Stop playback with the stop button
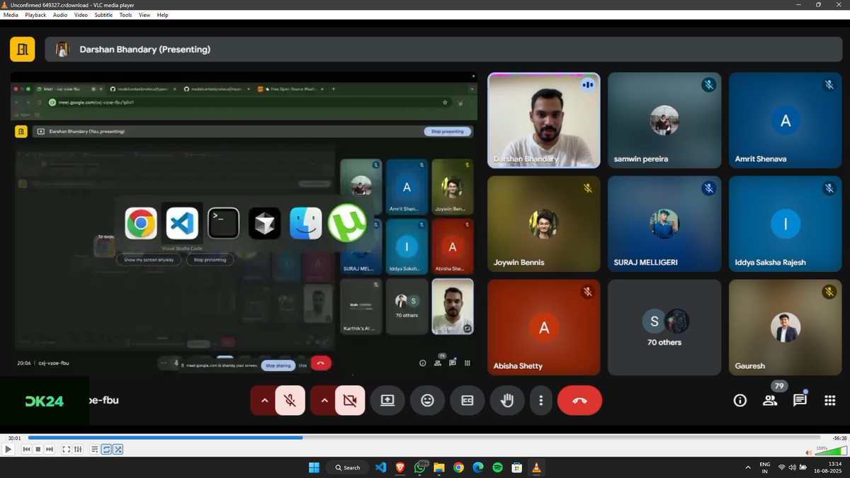The height and width of the screenshot is (478, 850). (38, 449)
